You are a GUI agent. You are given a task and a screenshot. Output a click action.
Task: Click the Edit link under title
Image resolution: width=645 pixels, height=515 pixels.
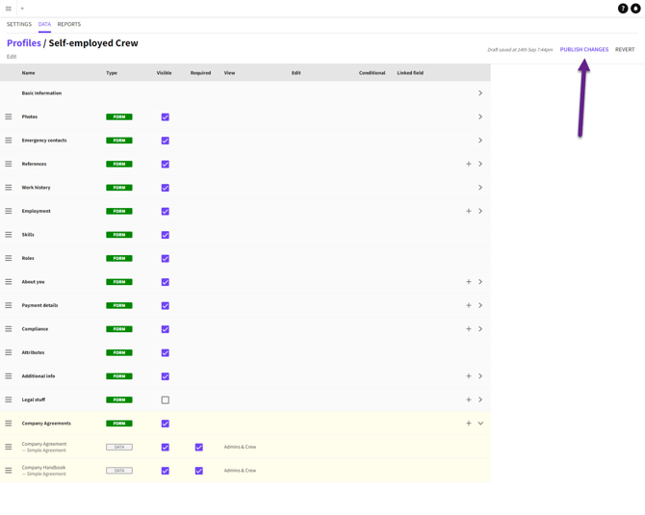pyautogui.click(x=12, y=57)
